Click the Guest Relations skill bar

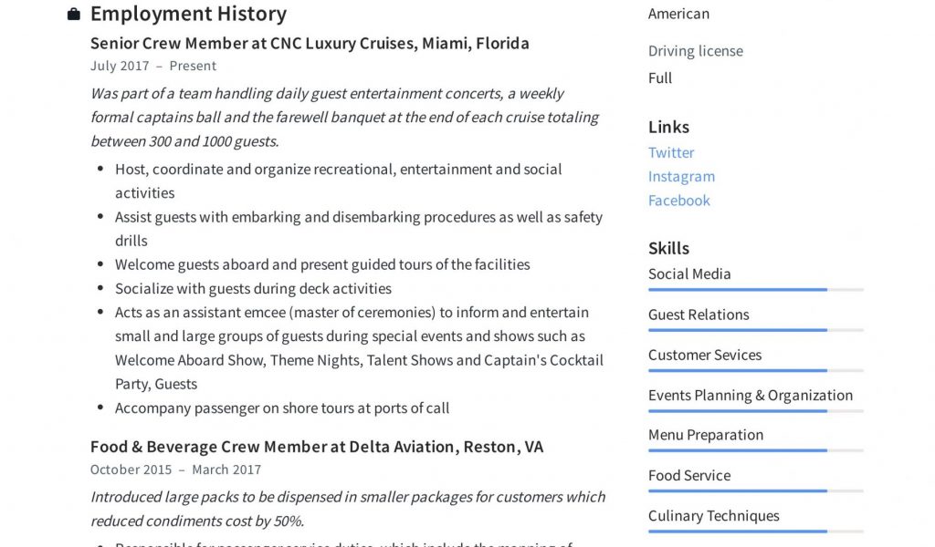coord(755,330)
